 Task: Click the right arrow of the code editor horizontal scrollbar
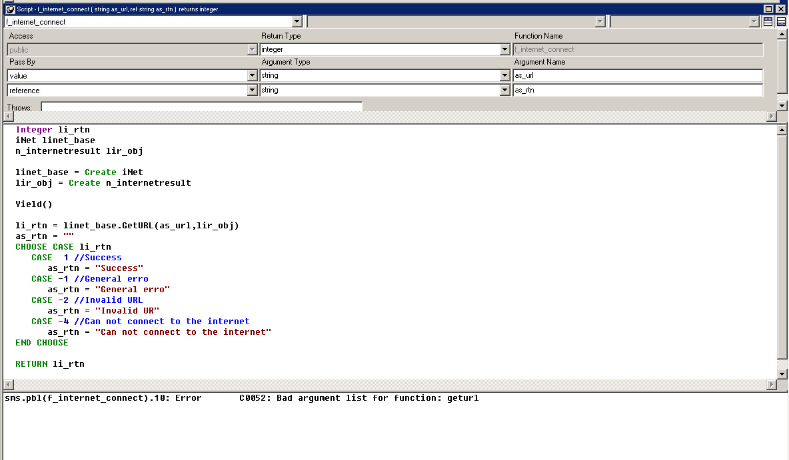pos(772,384)
